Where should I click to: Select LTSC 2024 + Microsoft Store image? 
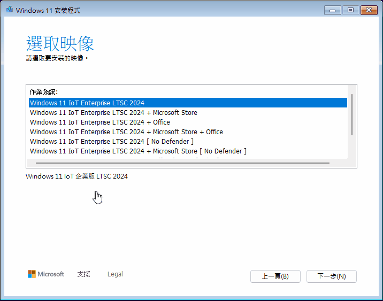188,112
